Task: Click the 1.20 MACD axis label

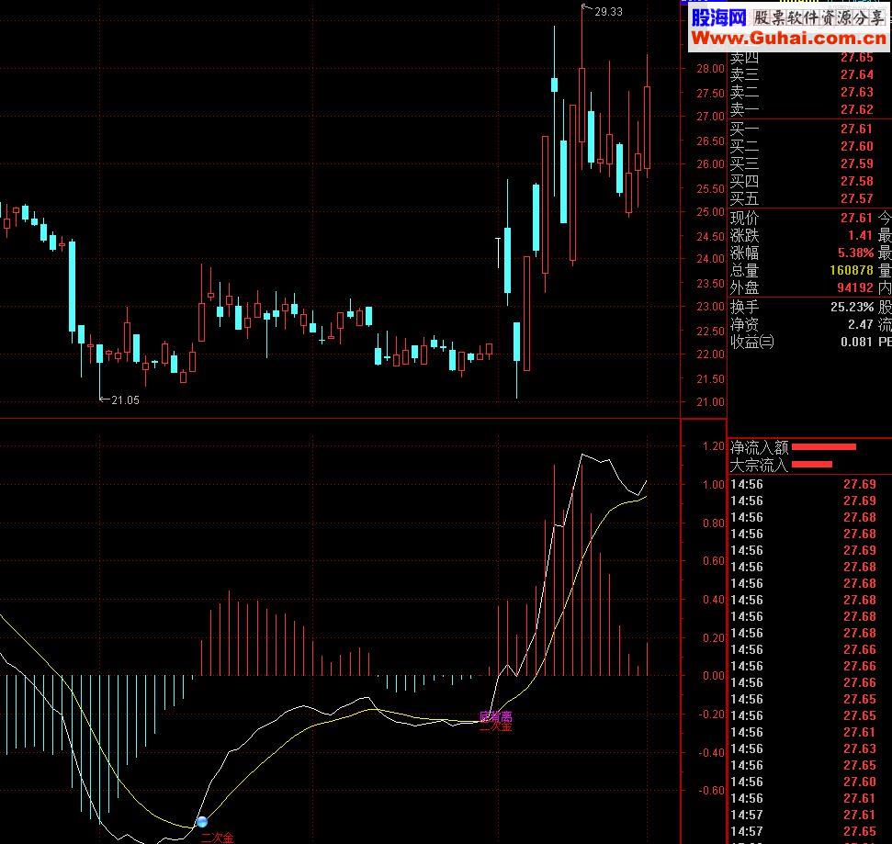Action: 714,446
